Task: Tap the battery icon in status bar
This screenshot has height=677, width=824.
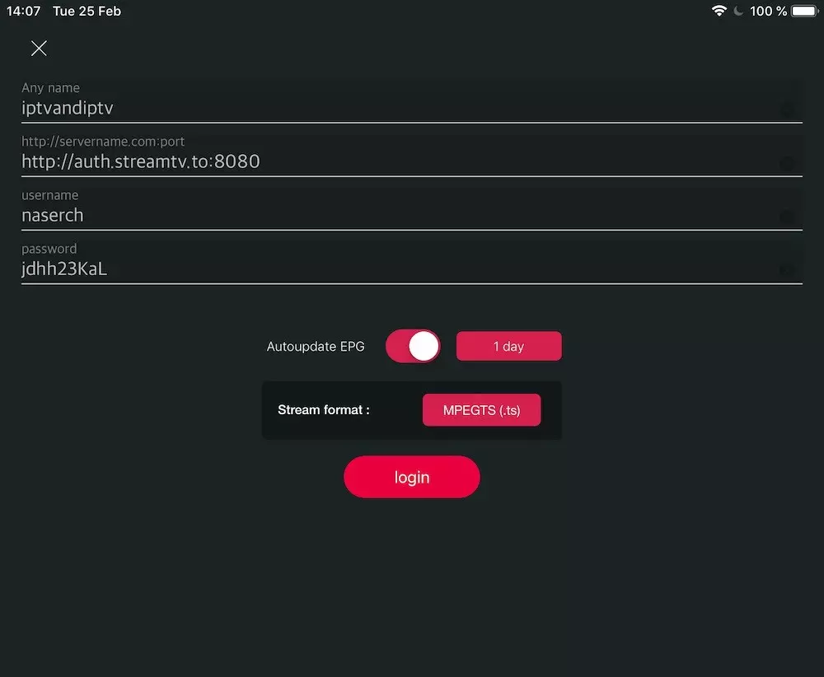Action: point(804,11)
